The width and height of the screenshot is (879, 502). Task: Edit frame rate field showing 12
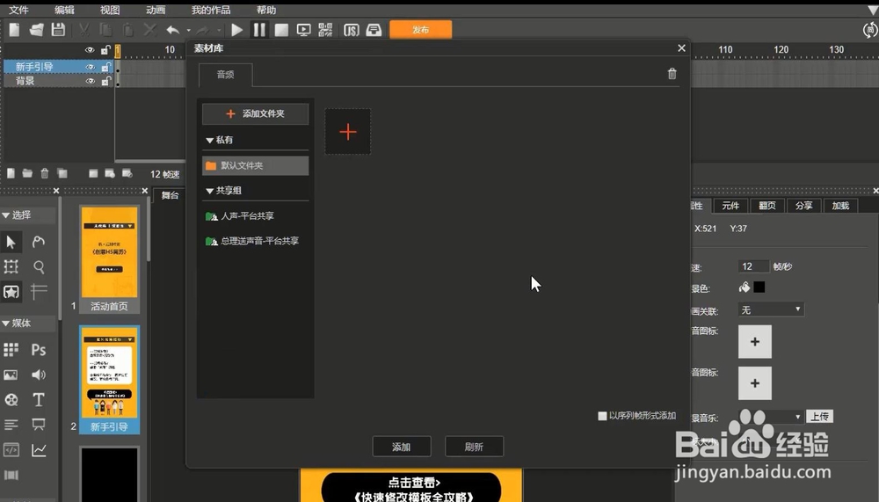click(x=753, y=266)
